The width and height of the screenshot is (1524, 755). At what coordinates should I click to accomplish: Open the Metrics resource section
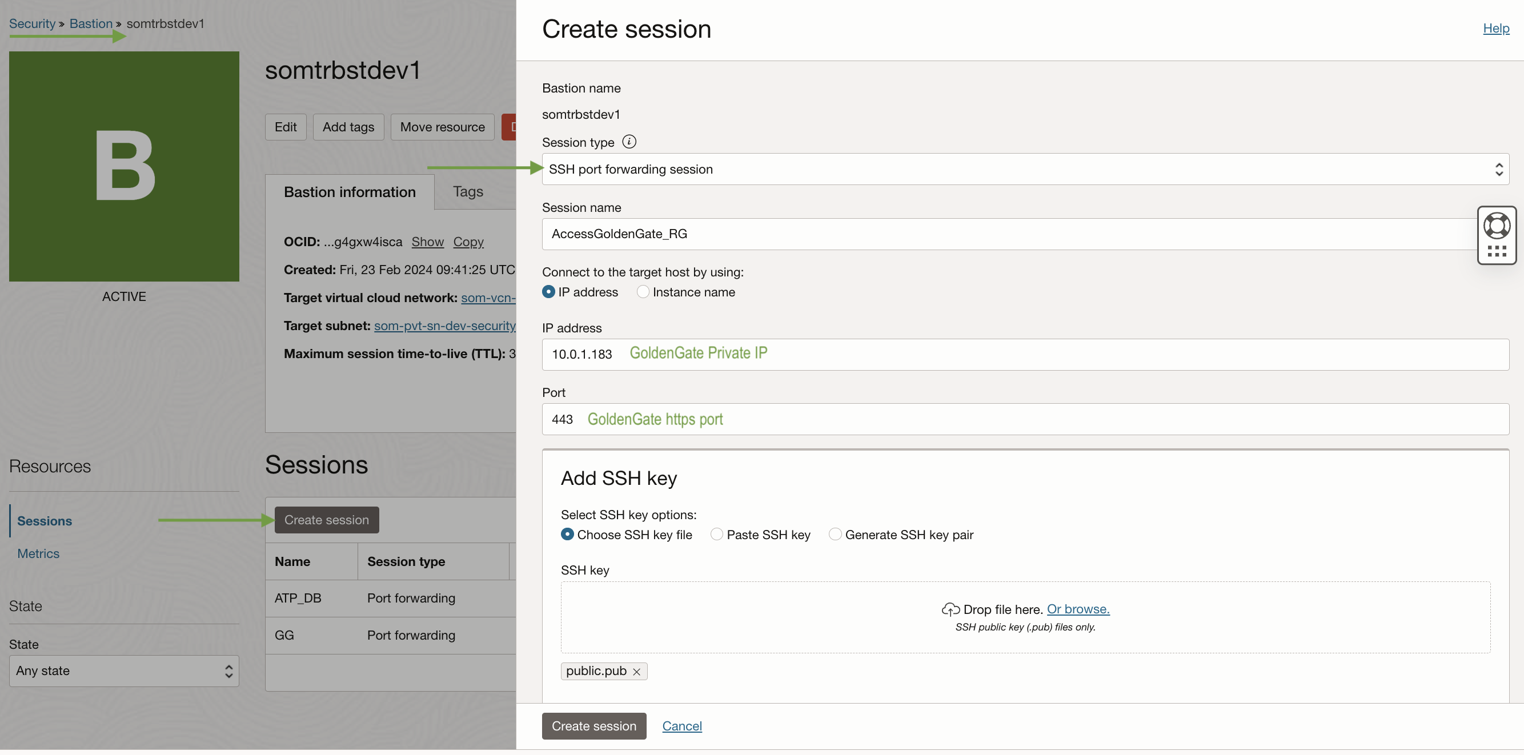point(38,553)
